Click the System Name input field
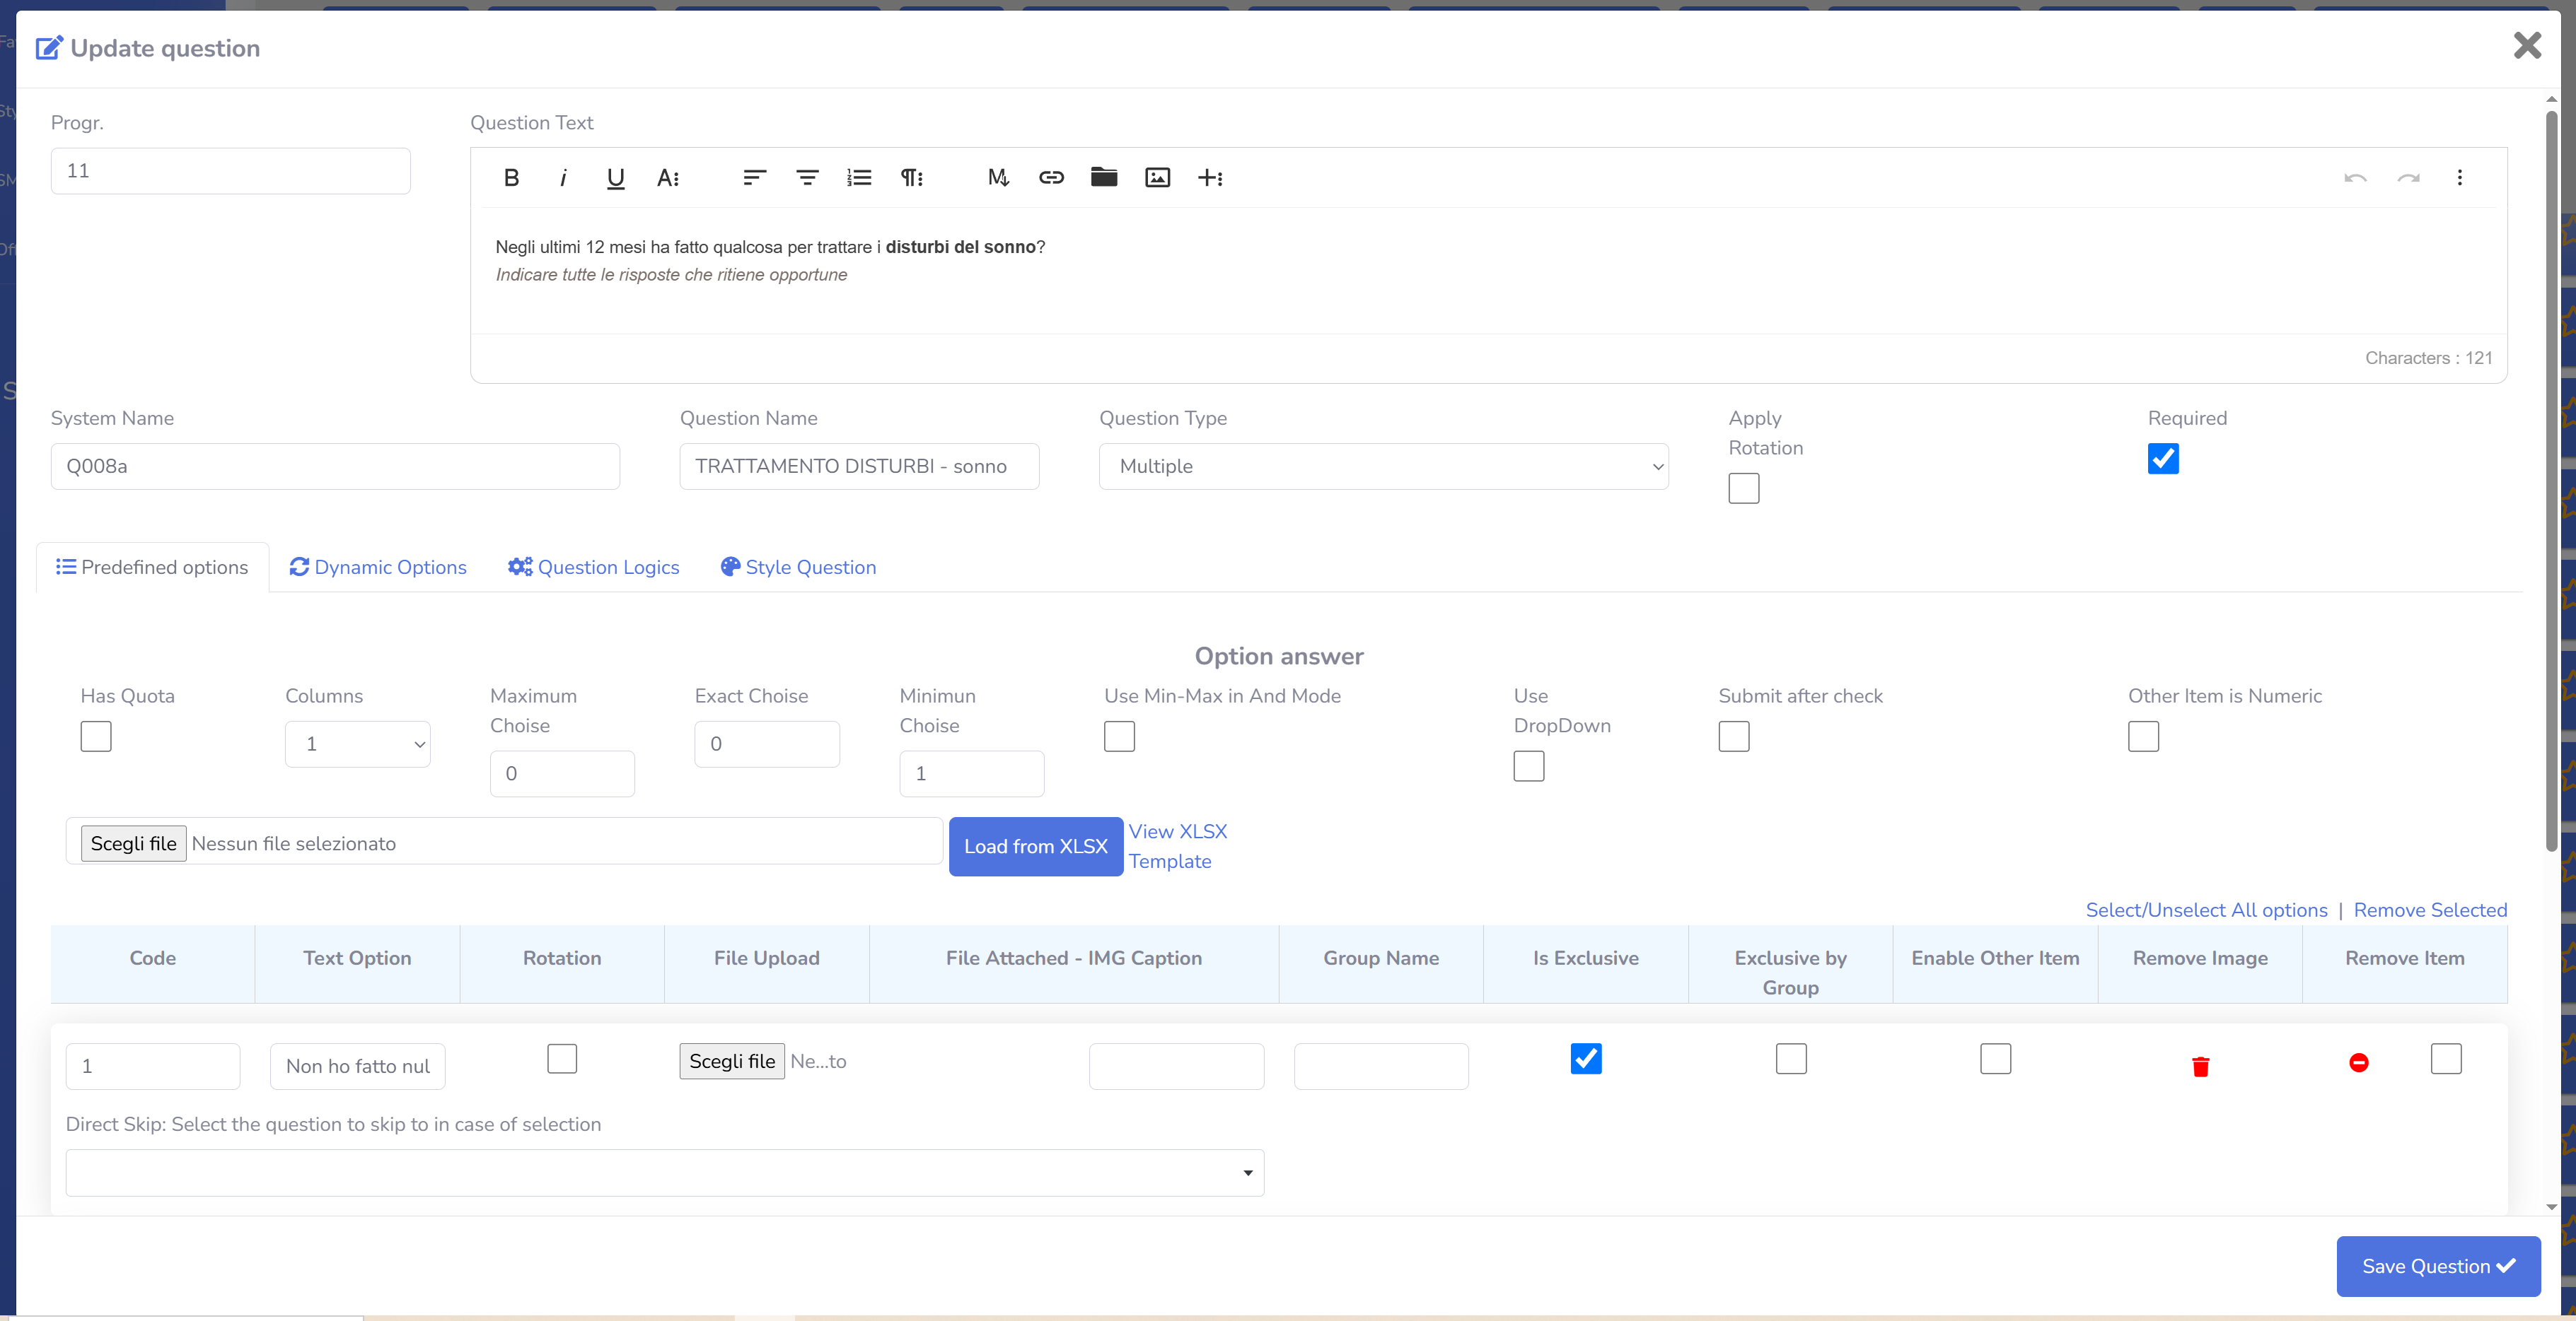Screen dimensions: 2576x1321 (x=335, y=466)
